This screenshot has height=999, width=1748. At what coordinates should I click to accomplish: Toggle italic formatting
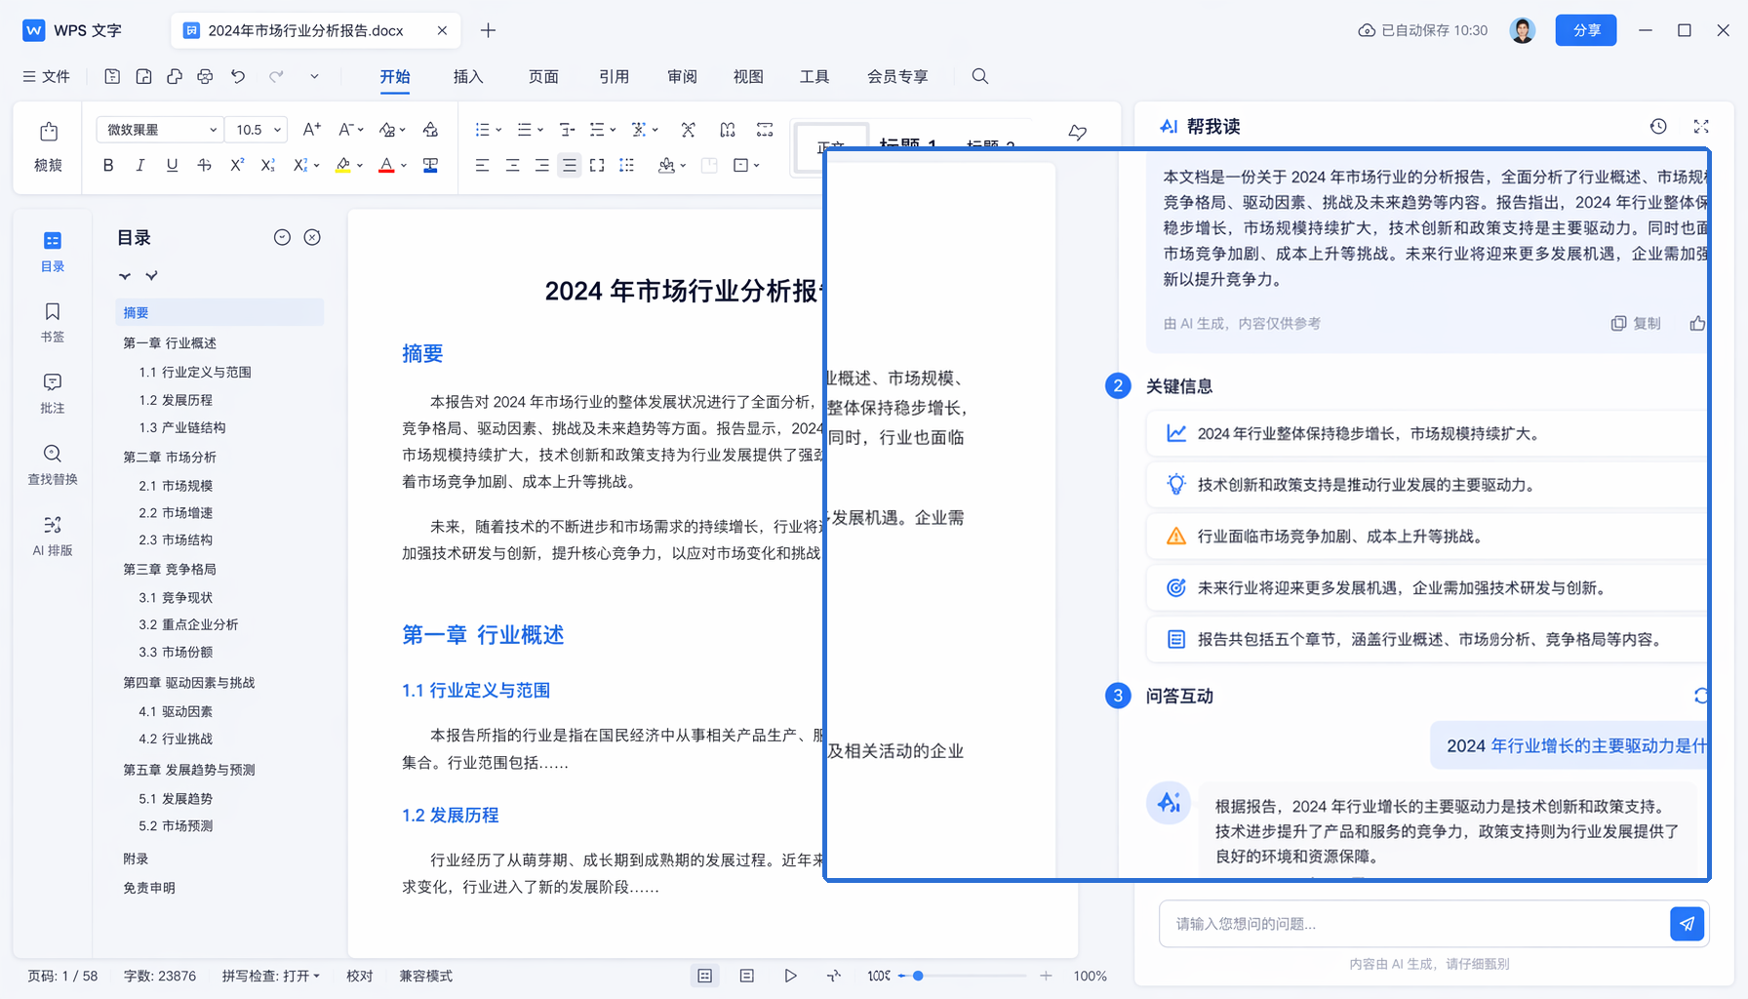click(x=140, y=166)
